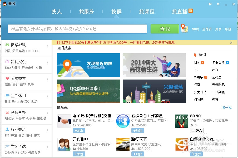Open the 找服务 tab
238x158 pixels.
87,12
